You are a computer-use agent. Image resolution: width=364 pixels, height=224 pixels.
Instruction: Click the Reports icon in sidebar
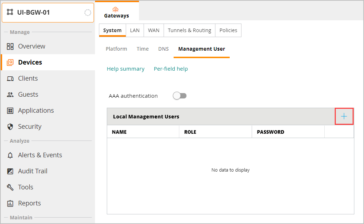point(10,203)
